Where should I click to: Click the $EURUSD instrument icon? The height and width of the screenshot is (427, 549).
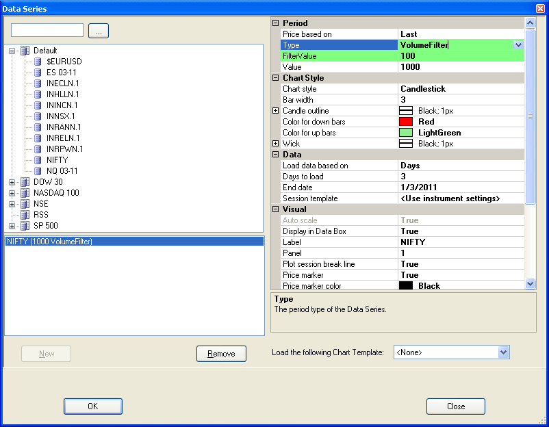point(38,62)
